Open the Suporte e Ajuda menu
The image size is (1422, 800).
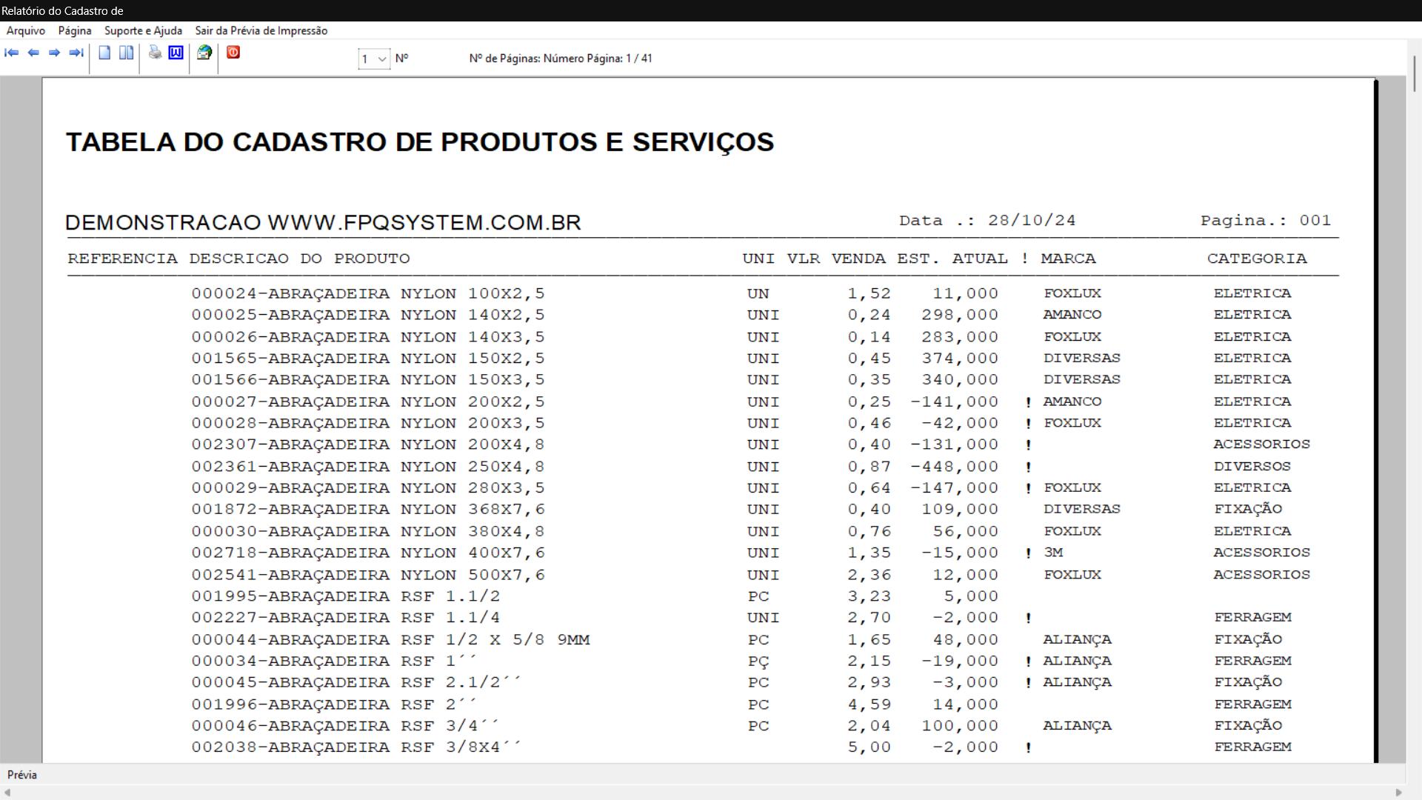coord(143,30)
